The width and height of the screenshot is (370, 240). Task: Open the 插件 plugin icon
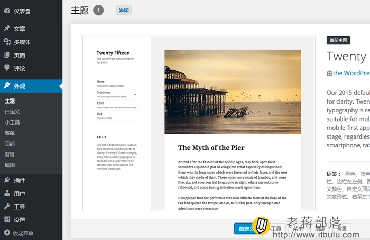(7, 180)
